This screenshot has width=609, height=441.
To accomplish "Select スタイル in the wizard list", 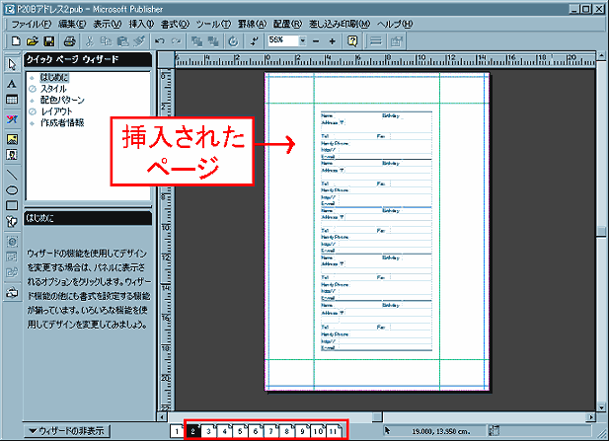I will pyautogui.click(x=54, y=89).
